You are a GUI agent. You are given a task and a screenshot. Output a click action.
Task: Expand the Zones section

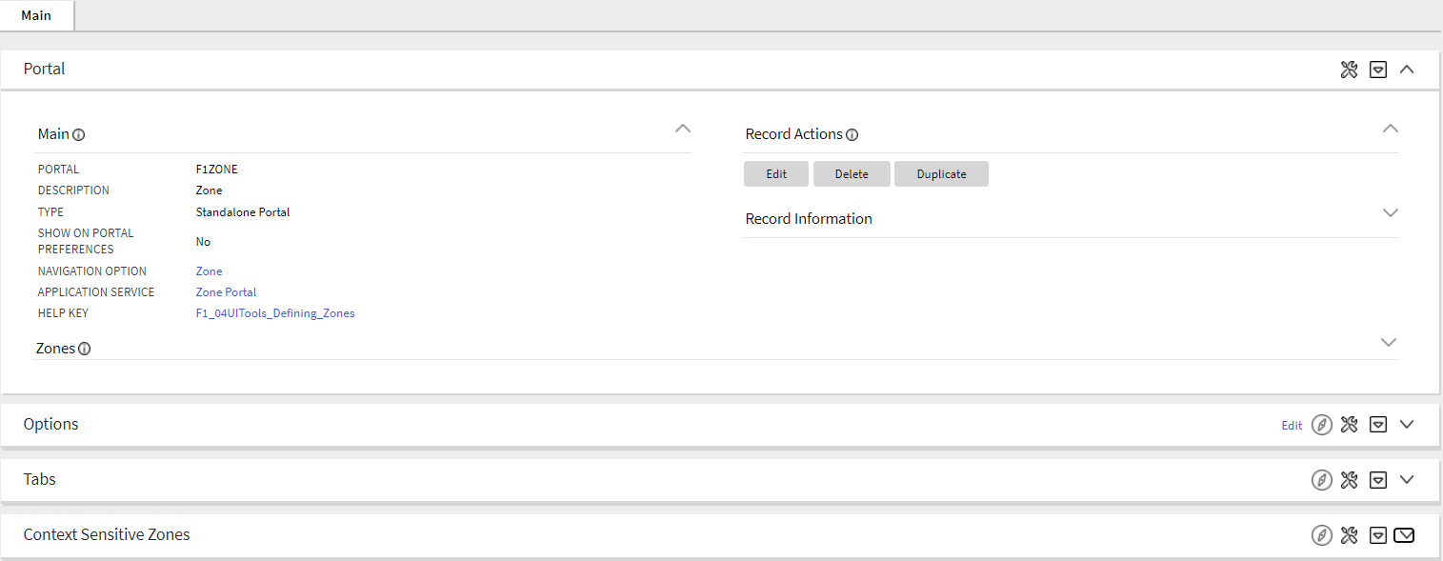coord(1389,342)
